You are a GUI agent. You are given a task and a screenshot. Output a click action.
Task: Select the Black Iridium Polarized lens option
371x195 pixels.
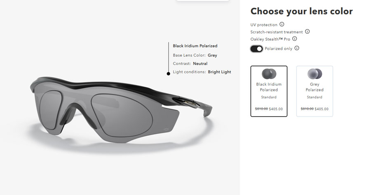[269, 91]
